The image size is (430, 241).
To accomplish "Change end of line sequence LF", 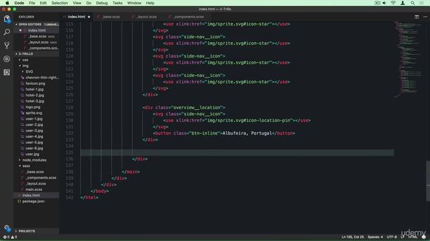I will (402, 237).
